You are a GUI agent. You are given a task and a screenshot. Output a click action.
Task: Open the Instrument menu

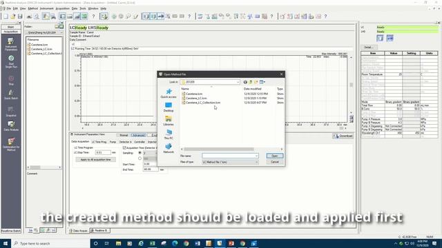coord(46,9)
